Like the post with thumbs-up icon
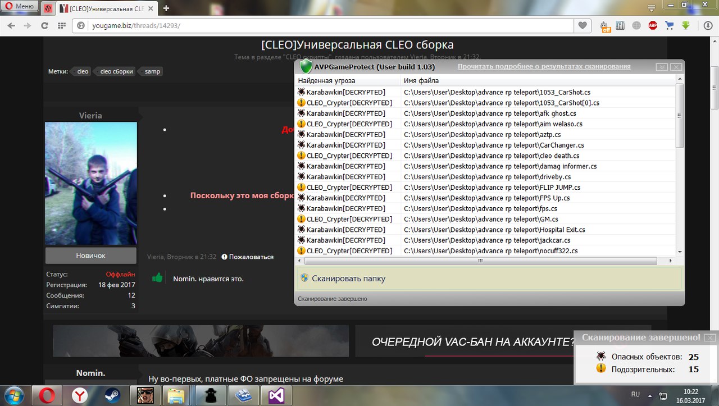 [x=157, y=277]
